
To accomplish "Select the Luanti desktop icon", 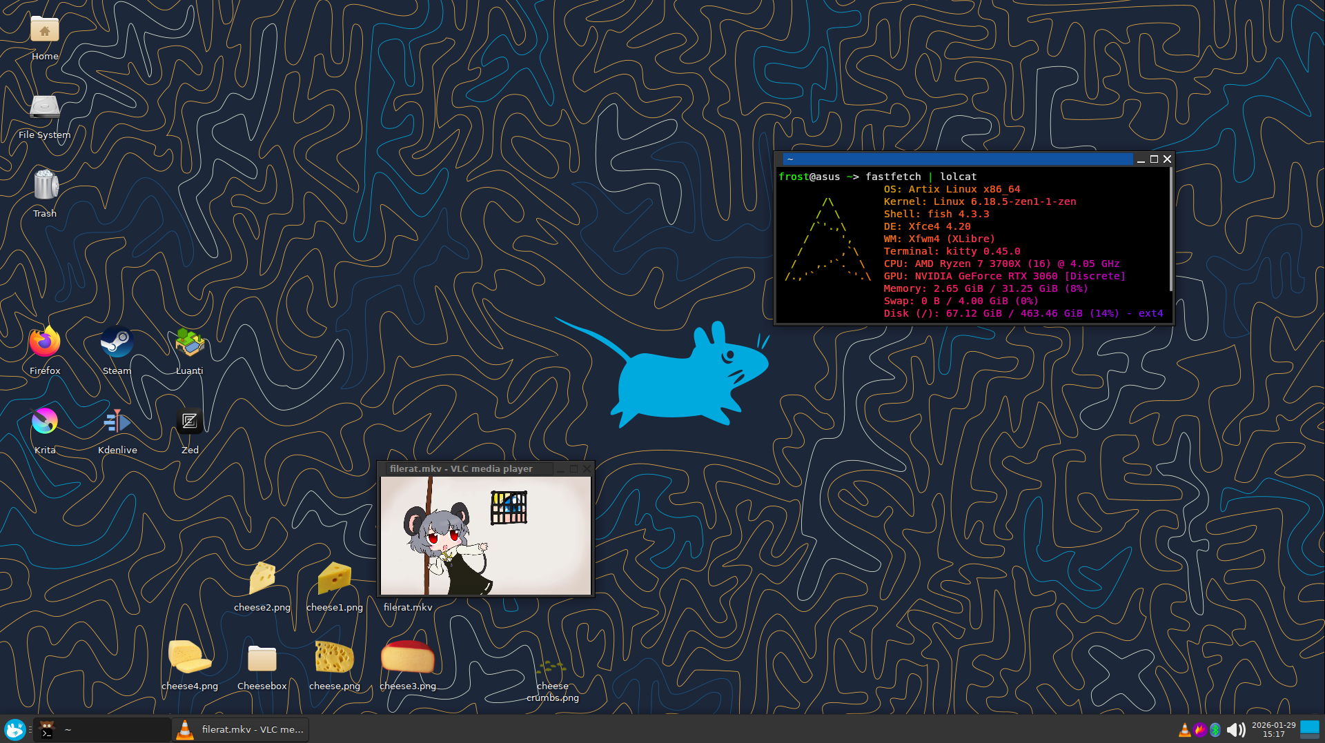I will click(189, 341).
